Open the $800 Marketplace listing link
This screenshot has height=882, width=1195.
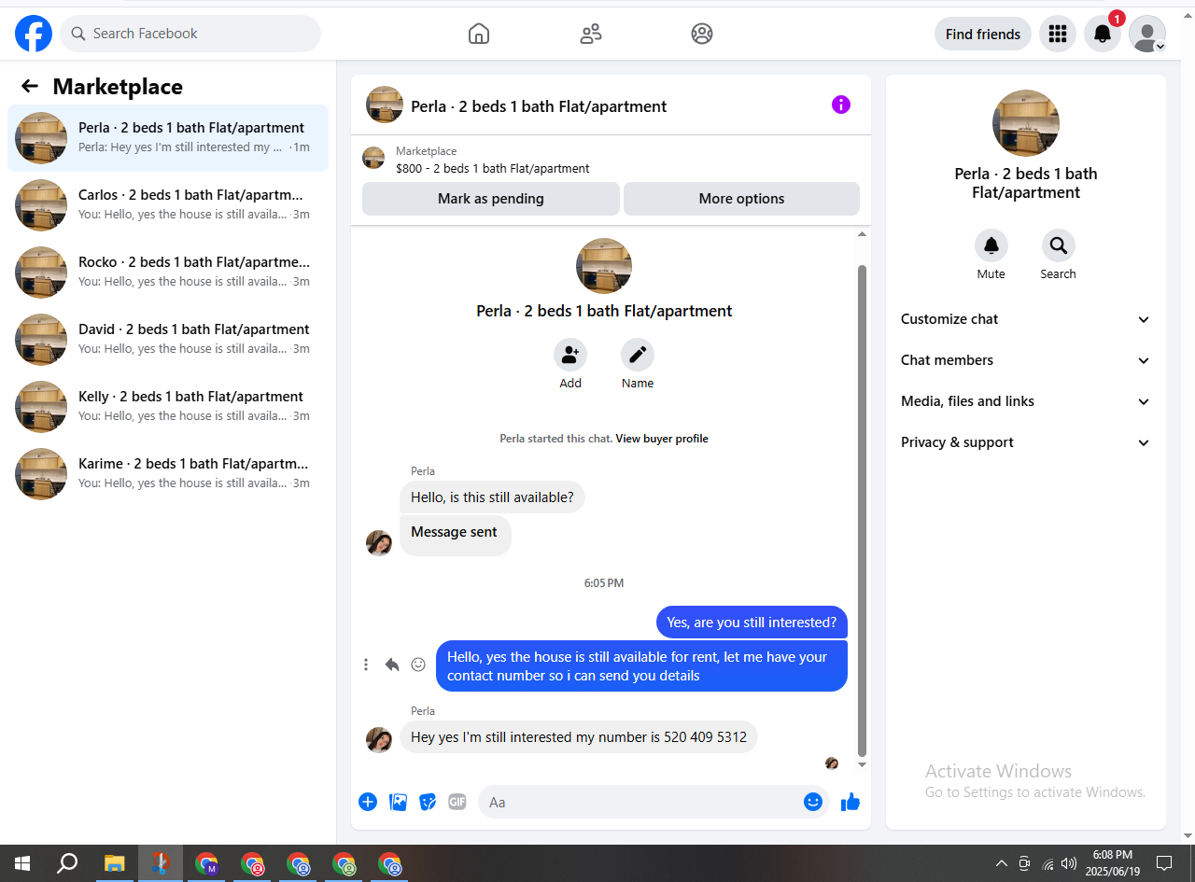click(x=493, y=169)
